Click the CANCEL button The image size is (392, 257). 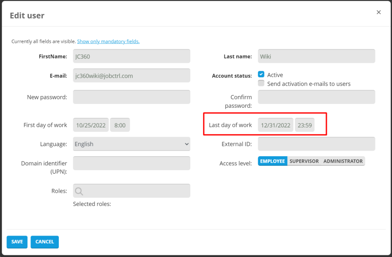point(44,242)
